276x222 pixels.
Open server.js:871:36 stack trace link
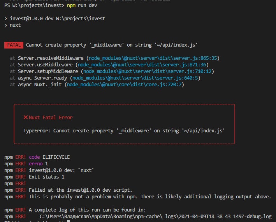[142, 65]
